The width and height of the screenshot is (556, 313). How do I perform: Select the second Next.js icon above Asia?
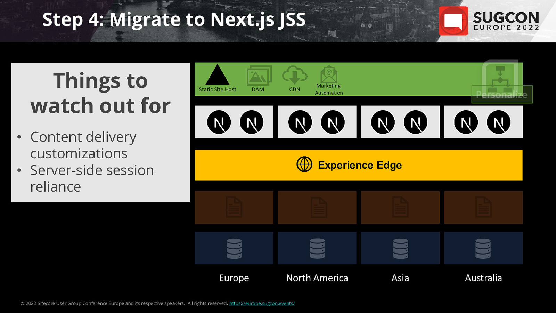(x=416, y=122)
